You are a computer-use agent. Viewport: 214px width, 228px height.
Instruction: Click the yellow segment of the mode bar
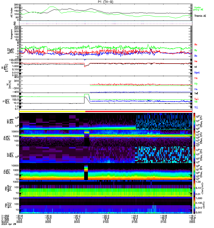52,111
